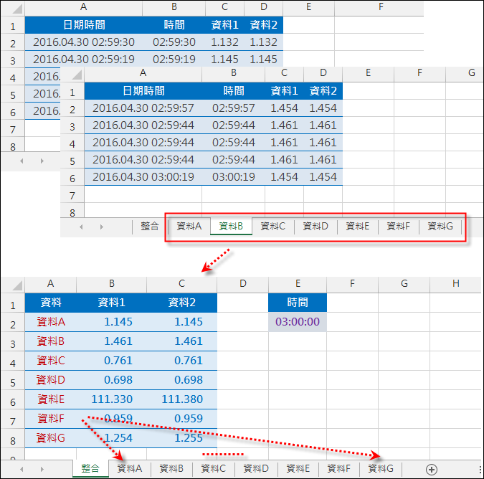Image resolution: width=484 pixels, height=479 pixels.
Task: Click the right sheet-scroll arrow of the top-left worksheet
Action: 42,161
